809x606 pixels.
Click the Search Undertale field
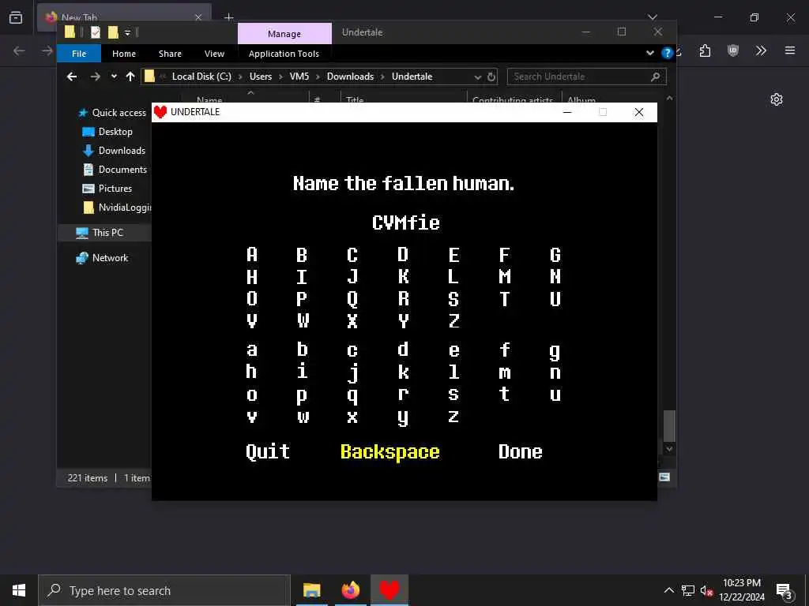click(x=587, y=77)
